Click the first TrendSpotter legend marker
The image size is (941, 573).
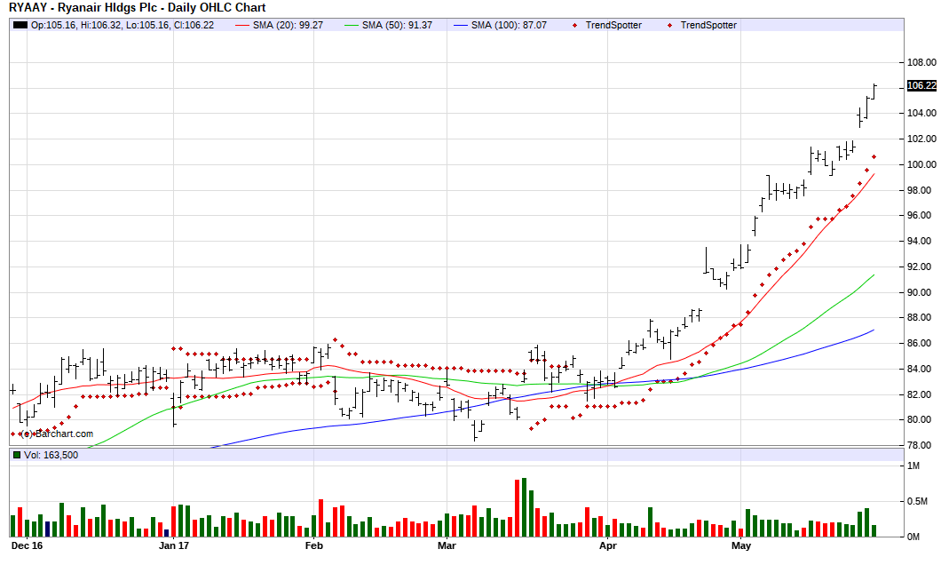pyautogui.click(x=575, y=25)
